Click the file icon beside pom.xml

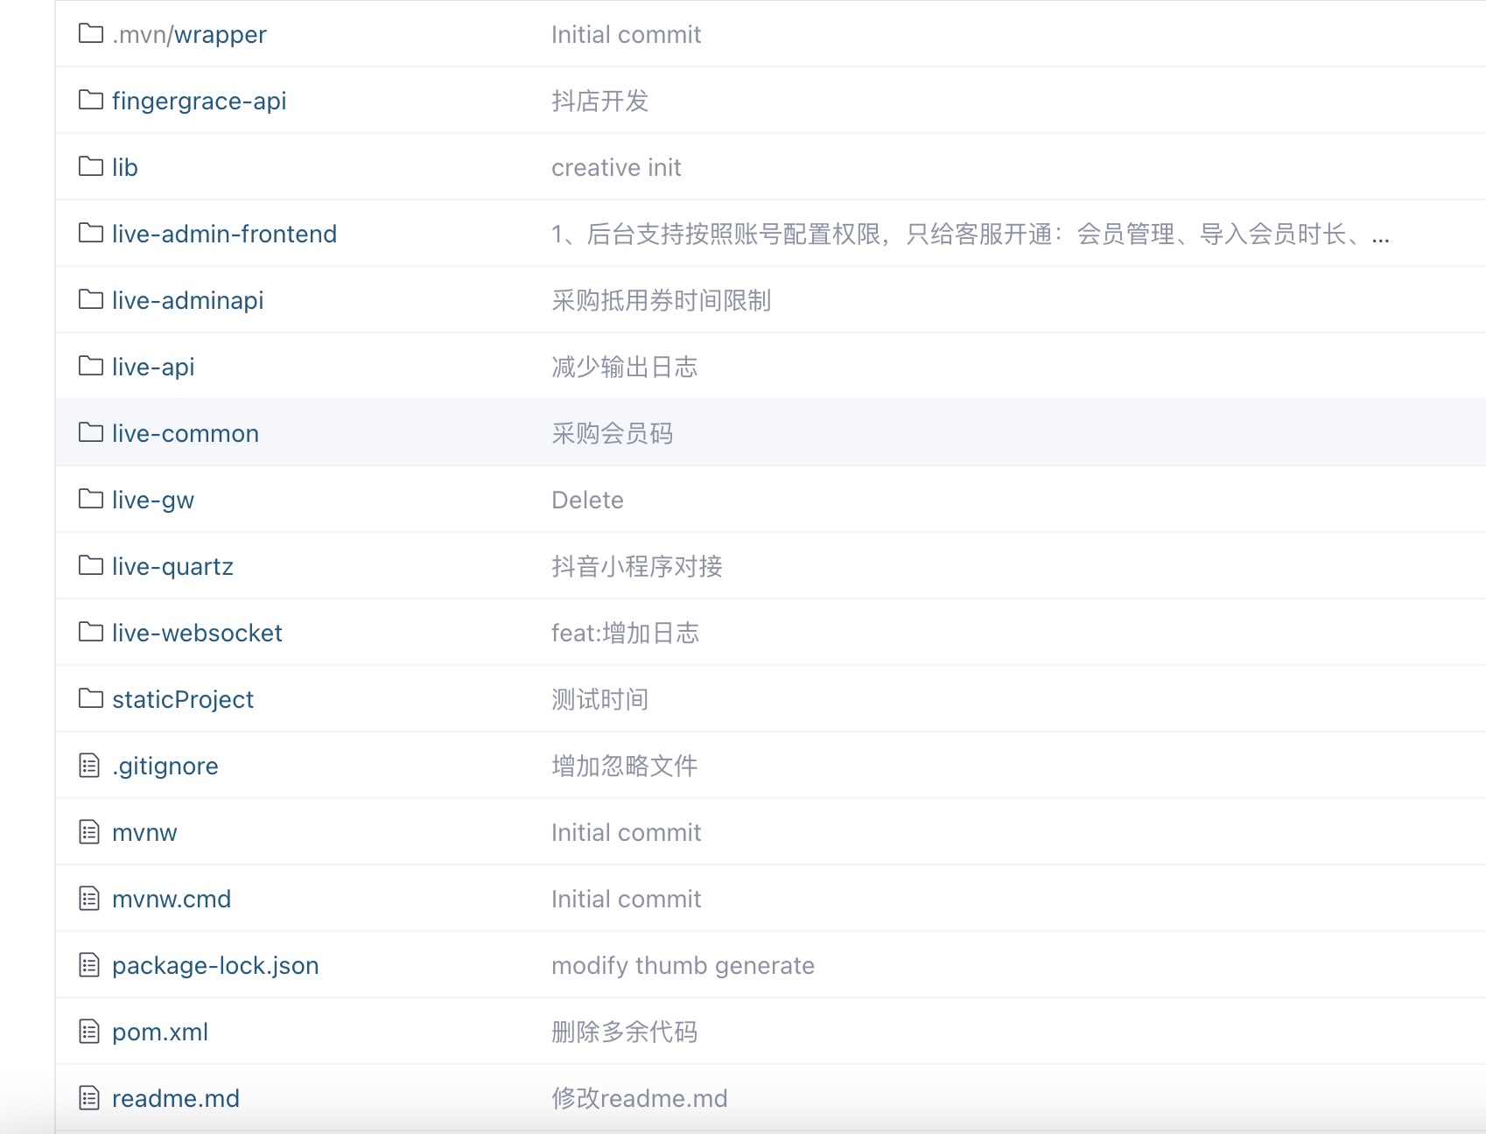click(89, 1032)
